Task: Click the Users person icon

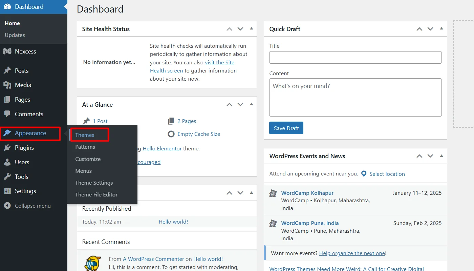Action: [x=7, y=162]
